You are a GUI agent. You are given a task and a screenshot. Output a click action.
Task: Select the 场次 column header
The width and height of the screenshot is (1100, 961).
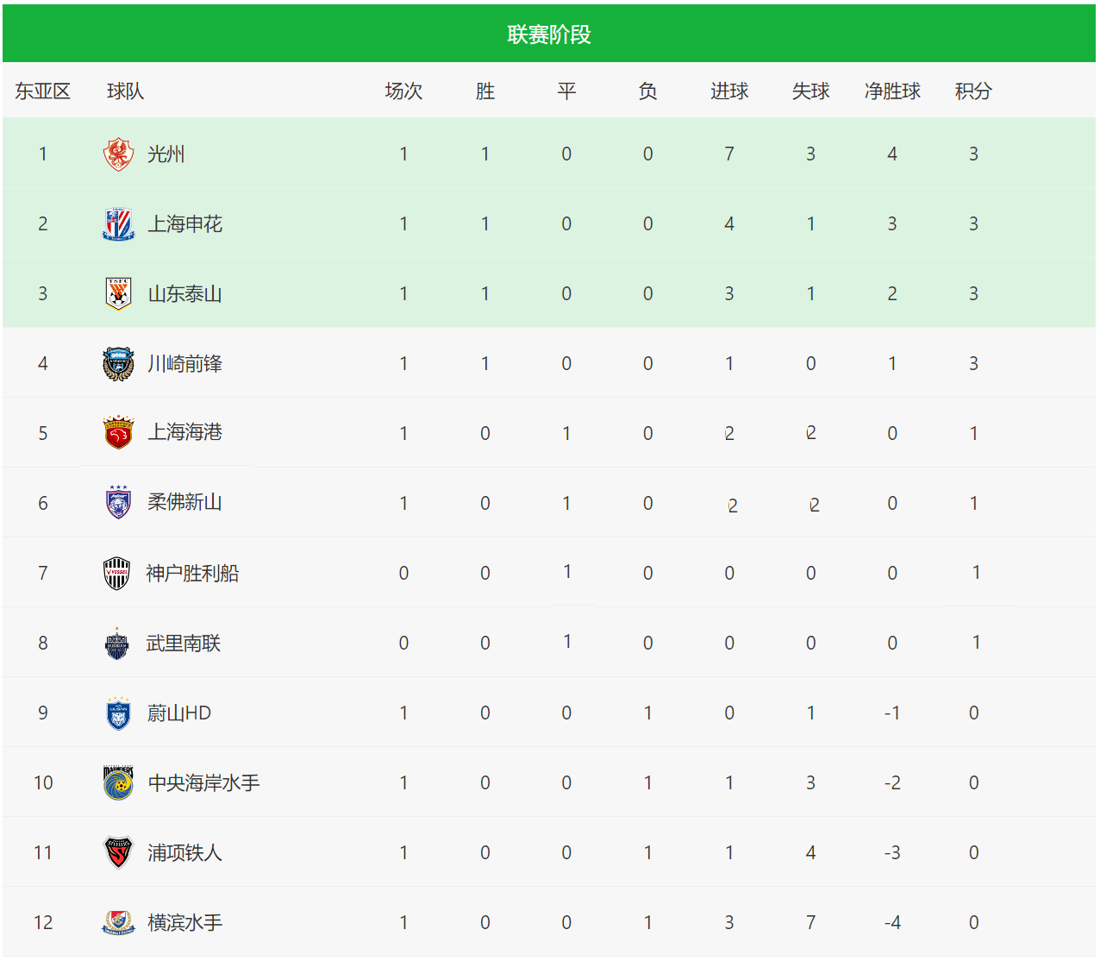[x=403, y=91]
